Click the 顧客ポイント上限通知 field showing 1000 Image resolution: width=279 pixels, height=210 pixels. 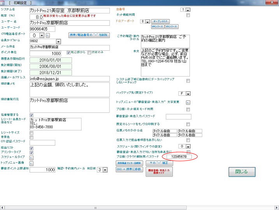(42, 170)
